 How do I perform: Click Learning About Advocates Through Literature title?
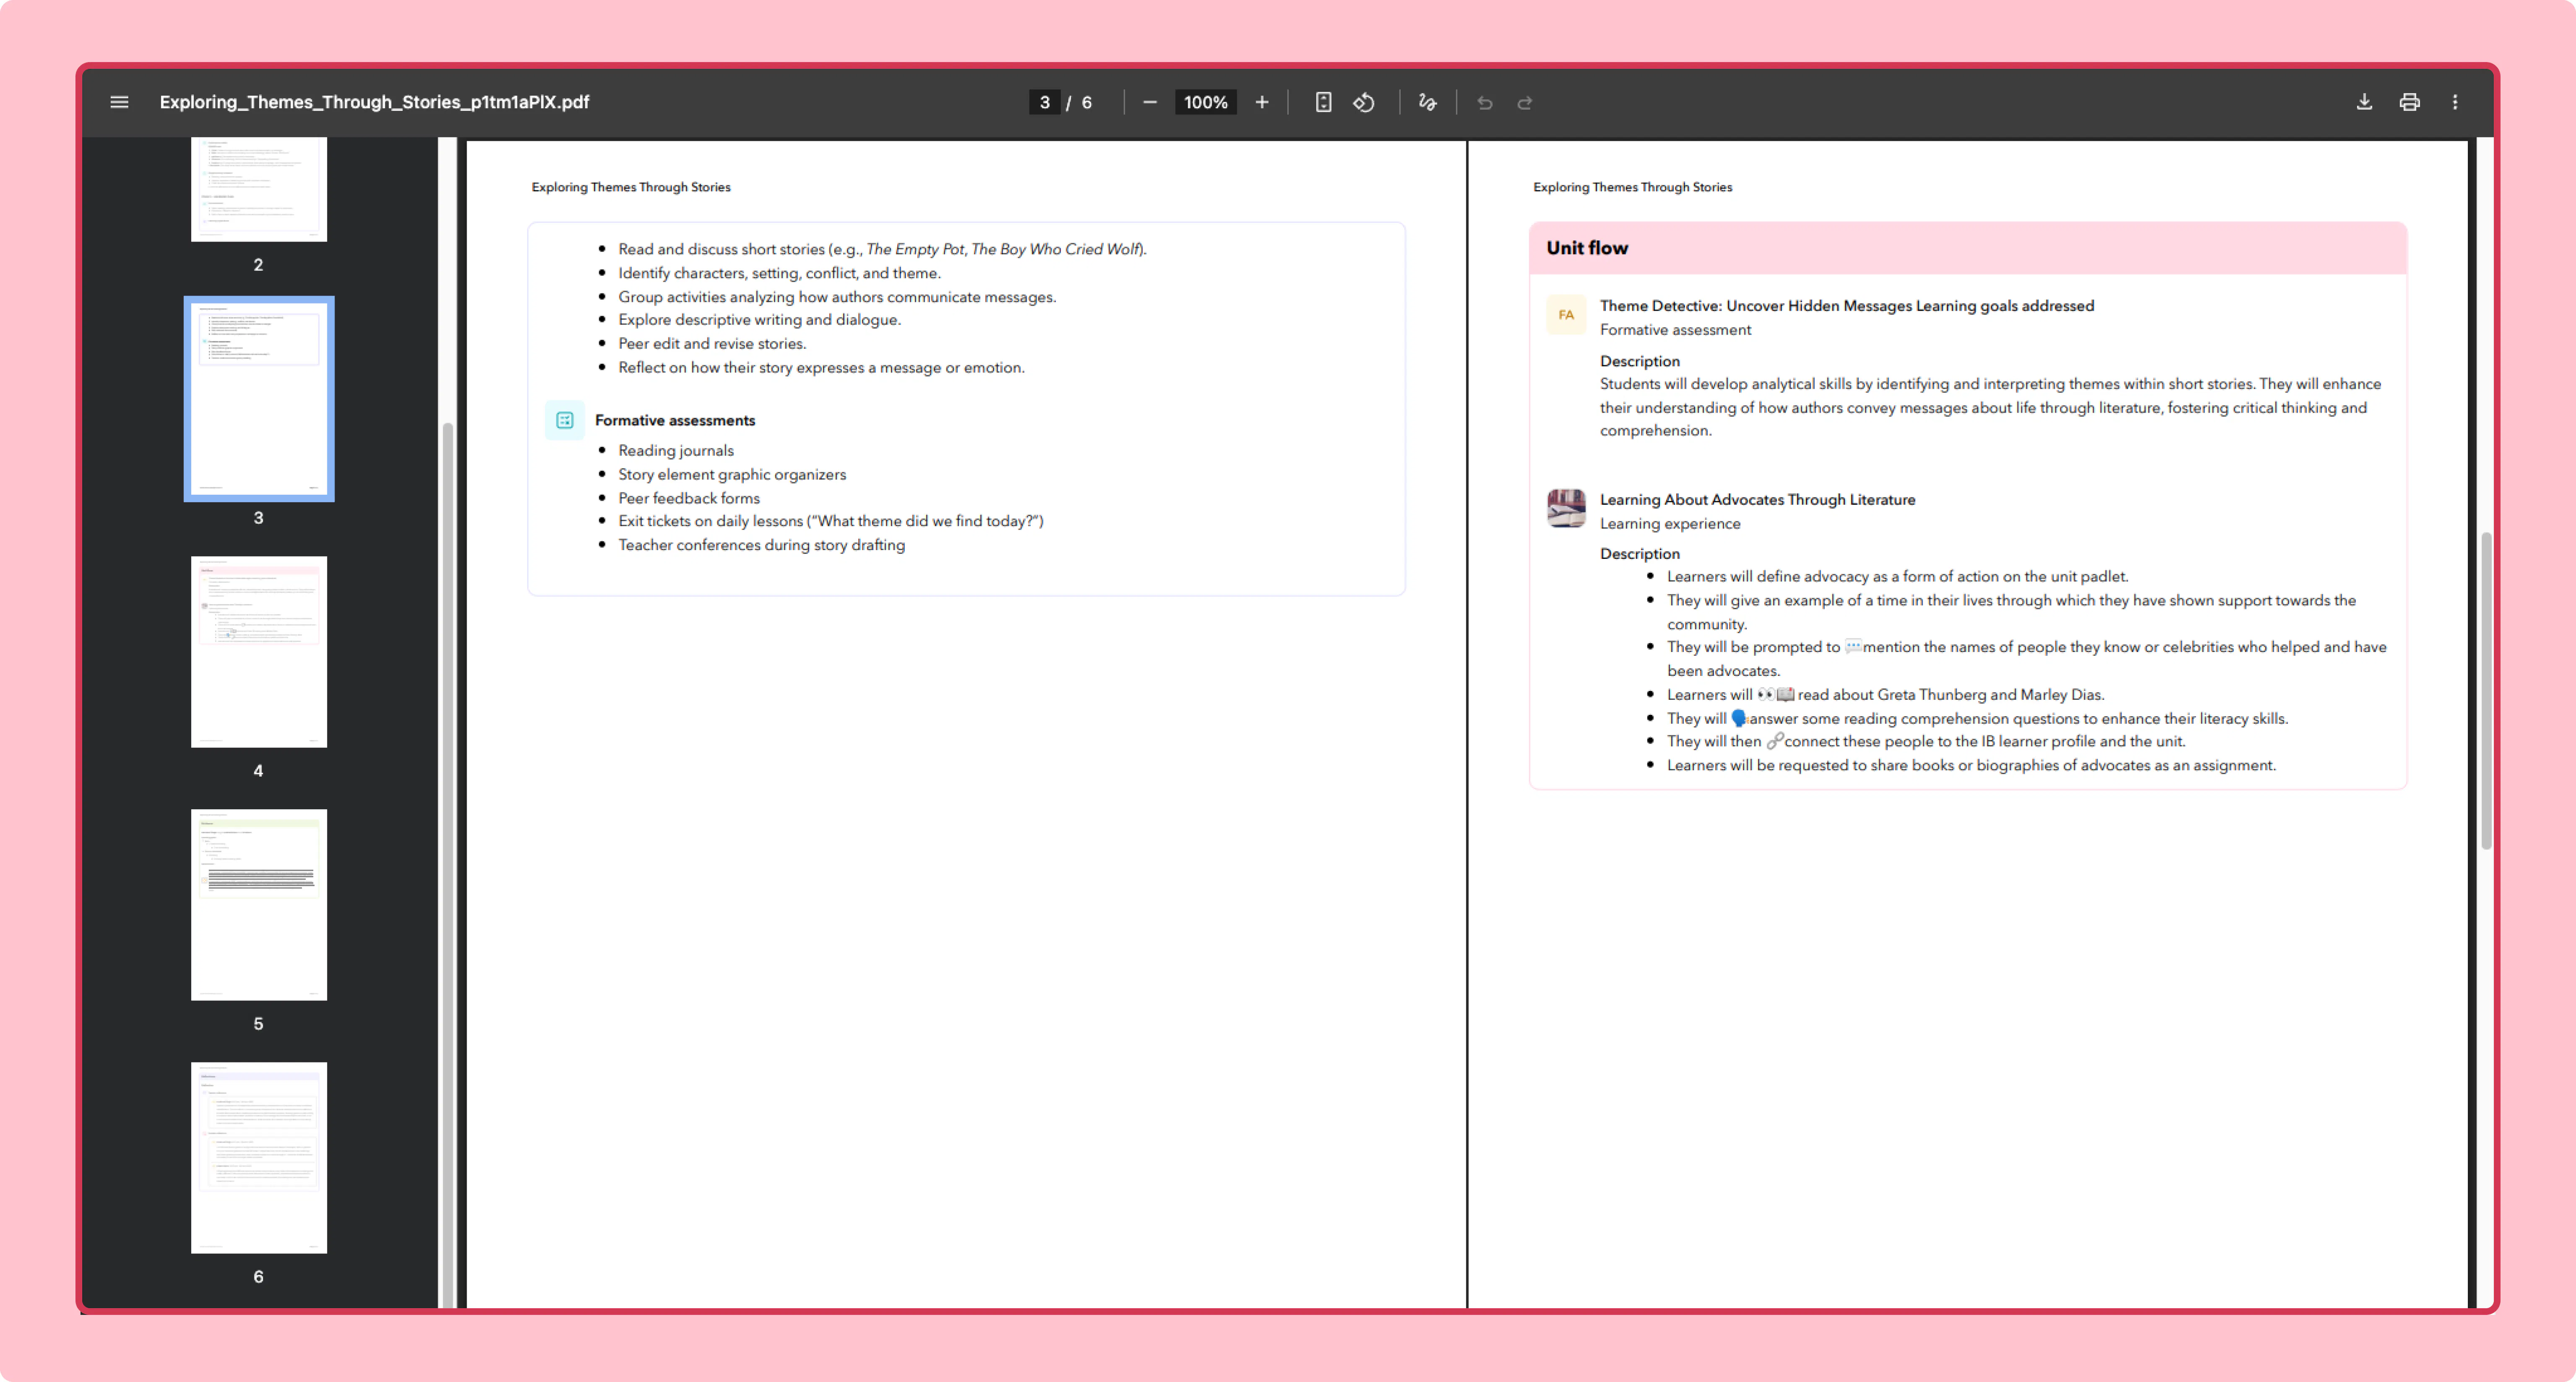click(x=1757, y=500)
